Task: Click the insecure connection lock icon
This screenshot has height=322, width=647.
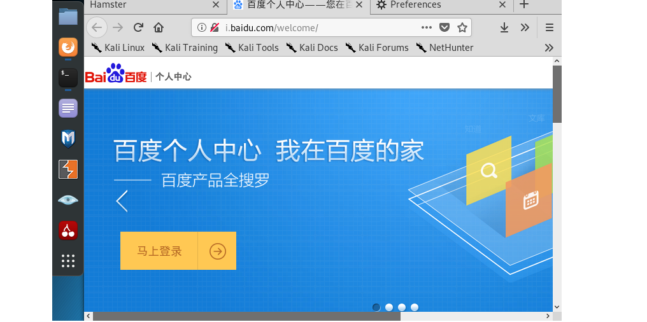Action: pyautogui.click(x=215, y=27)
